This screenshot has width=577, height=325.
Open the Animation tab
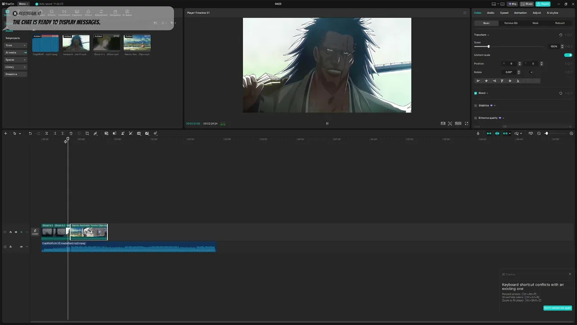click(x=520, y=13)
